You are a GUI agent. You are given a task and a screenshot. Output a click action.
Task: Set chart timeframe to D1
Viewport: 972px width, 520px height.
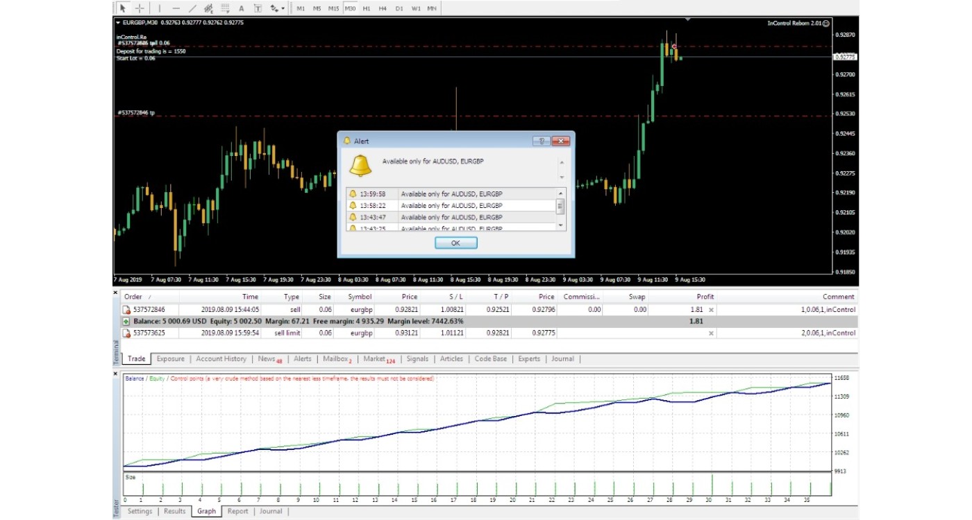pyautogui.click(x=399, y=8)
